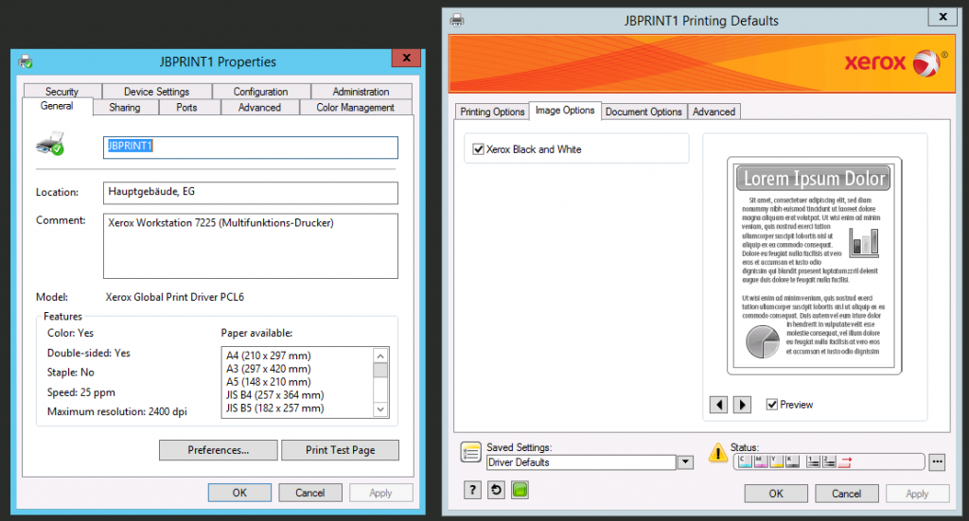The height and width of the screenshot is (521, 969).
Task: Click Apply in the JBPRINT1 Properties window
Action: tap(380, 493)
